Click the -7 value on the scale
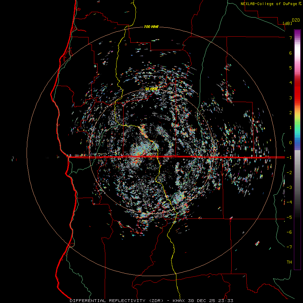Image resolution: width=303 pixels, height=303 pixels. click(289, 247)
